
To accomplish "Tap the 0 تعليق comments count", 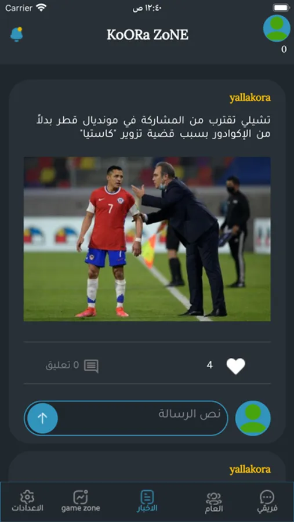I will click(63, 365).
